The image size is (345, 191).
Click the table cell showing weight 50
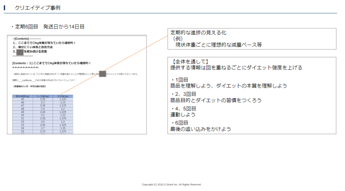click(x=23, y=115)
